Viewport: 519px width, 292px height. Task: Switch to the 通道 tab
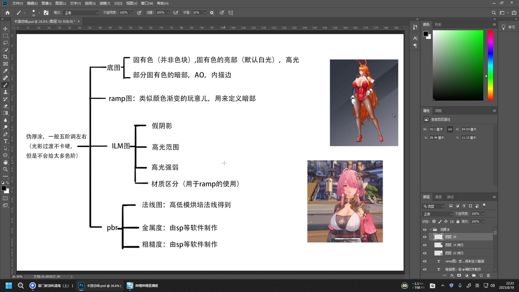coord(438,197)
